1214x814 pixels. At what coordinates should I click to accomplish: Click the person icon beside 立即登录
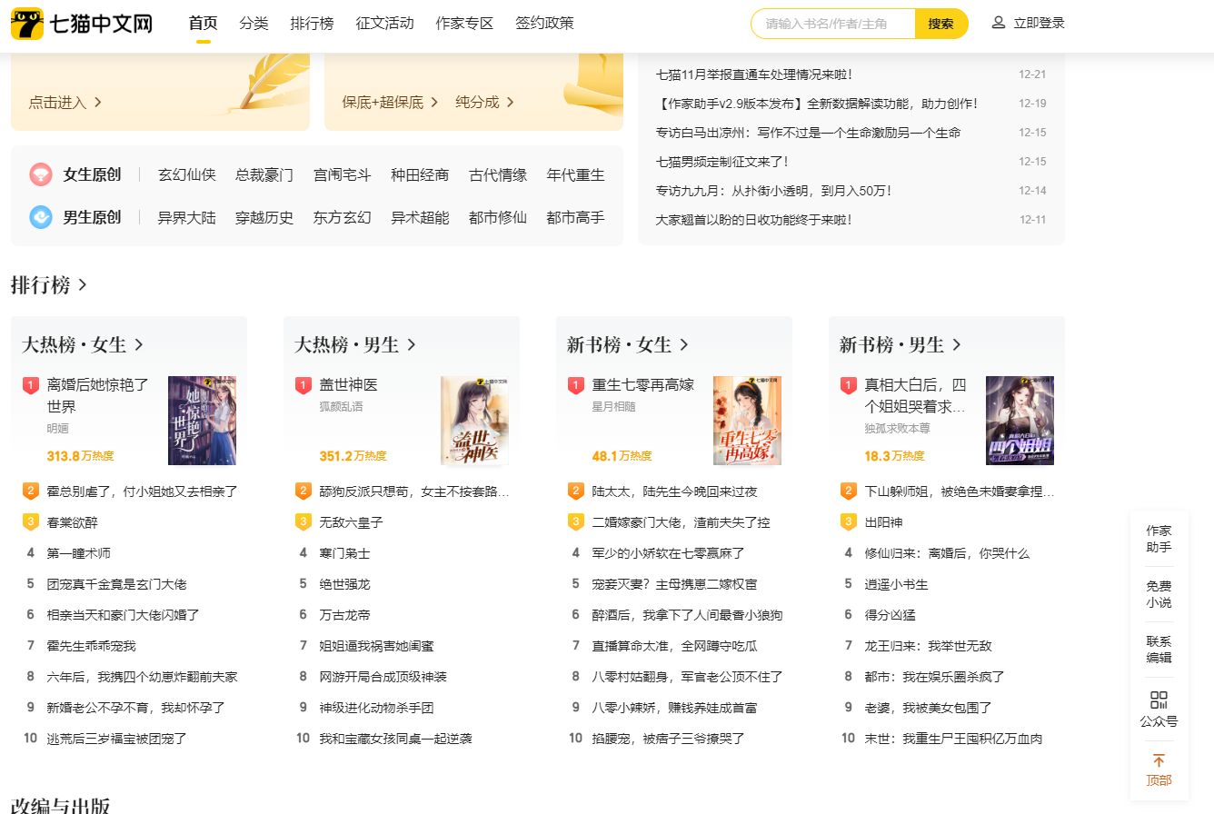(999, 24)
